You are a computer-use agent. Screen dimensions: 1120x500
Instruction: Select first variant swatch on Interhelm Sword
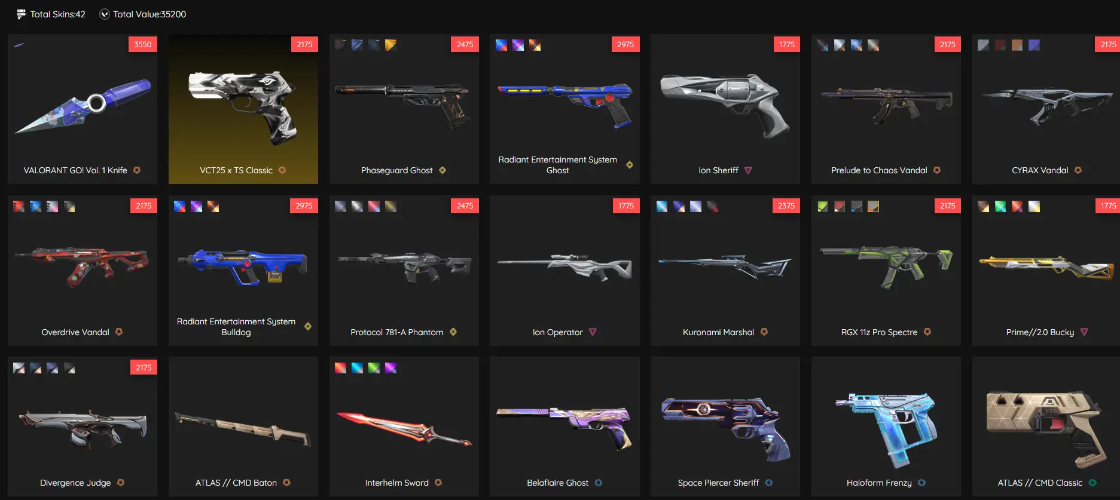click(x=340, y=368)
